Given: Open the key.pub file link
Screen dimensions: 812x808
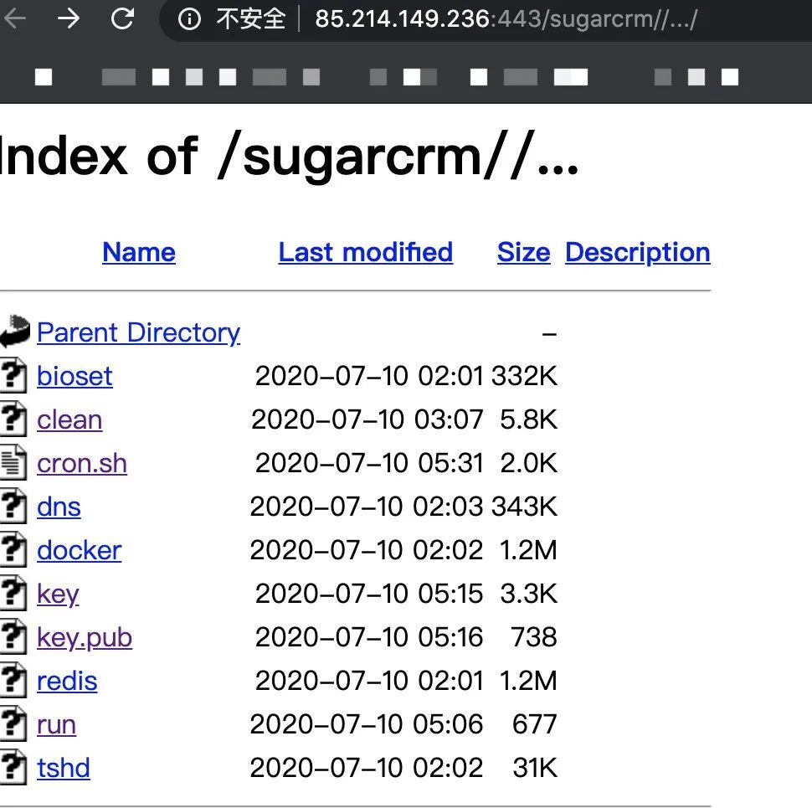Looking at the screenshot, I should 85,638.
